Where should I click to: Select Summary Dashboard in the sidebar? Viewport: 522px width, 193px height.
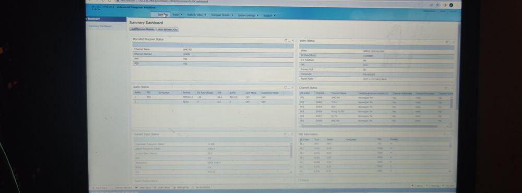tap(100, 26)
